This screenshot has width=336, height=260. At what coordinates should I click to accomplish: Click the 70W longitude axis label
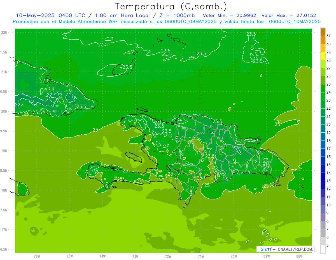[234, 256]
